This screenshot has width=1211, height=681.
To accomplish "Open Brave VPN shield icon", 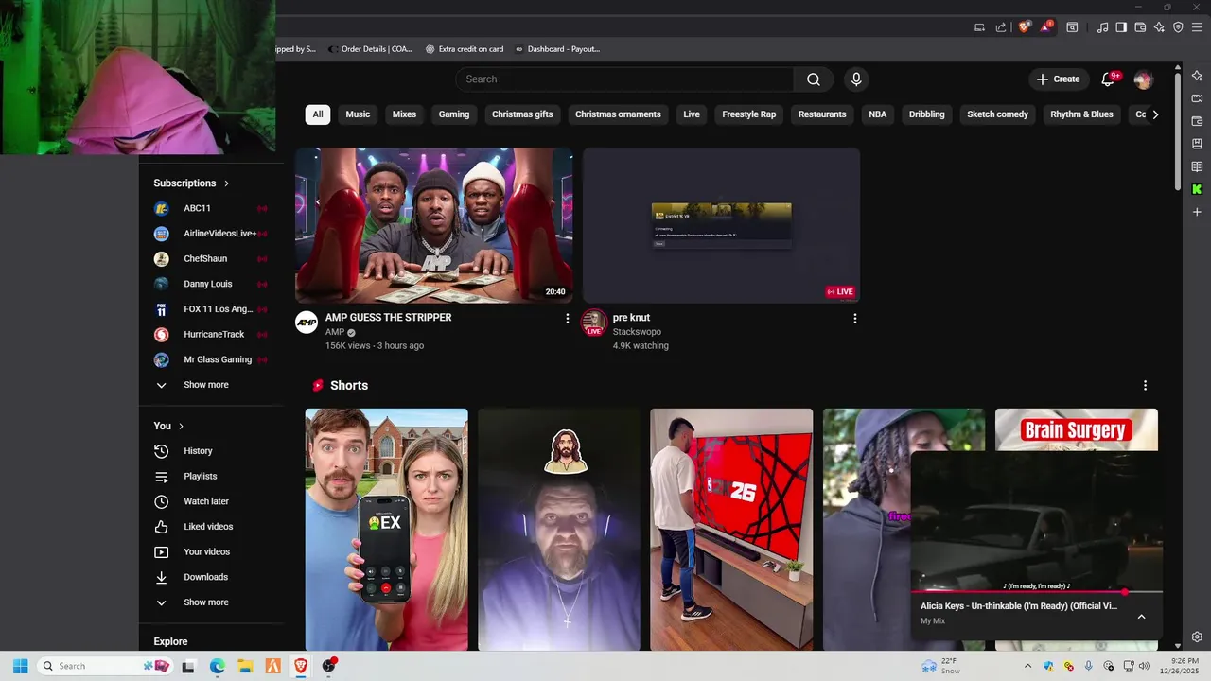I will pyautogui.click(x=1178, y=27).
